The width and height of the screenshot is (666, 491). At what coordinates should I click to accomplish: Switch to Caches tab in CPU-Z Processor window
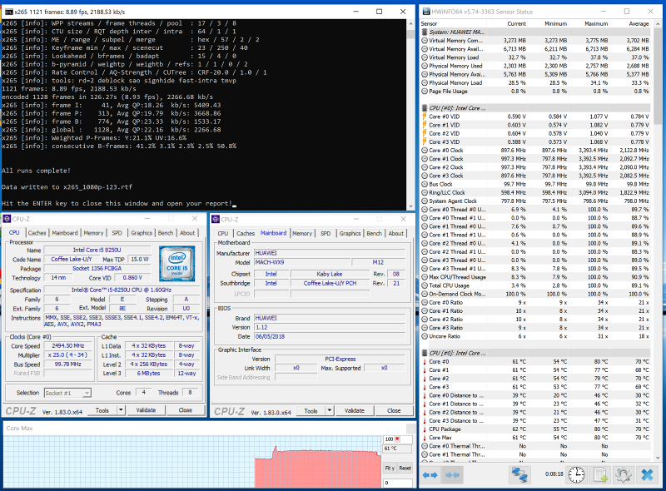(x=37, y=233)
